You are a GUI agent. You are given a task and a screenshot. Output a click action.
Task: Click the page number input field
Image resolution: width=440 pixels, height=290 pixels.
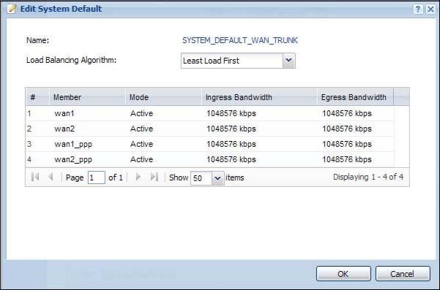96,178
